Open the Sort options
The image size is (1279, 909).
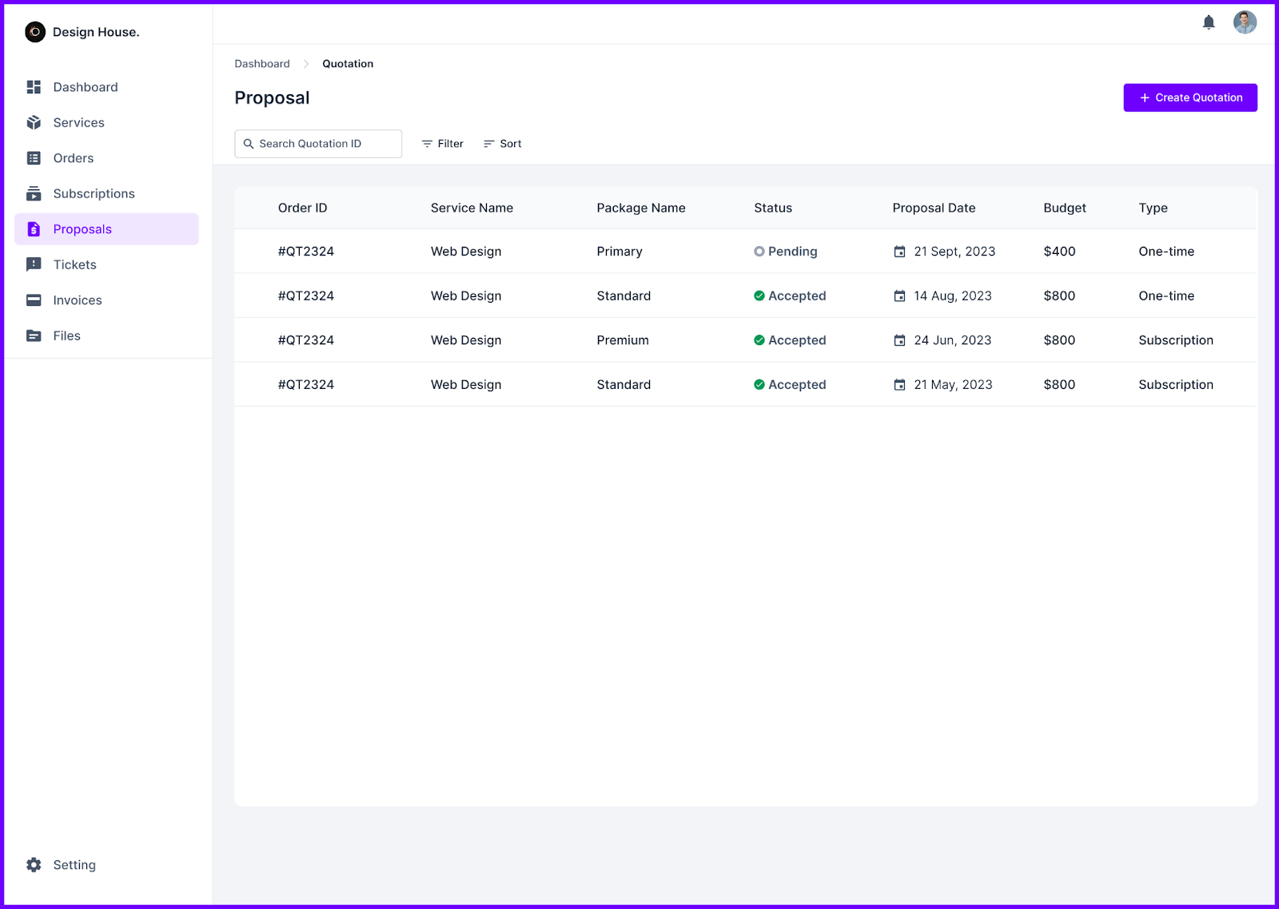502,144
